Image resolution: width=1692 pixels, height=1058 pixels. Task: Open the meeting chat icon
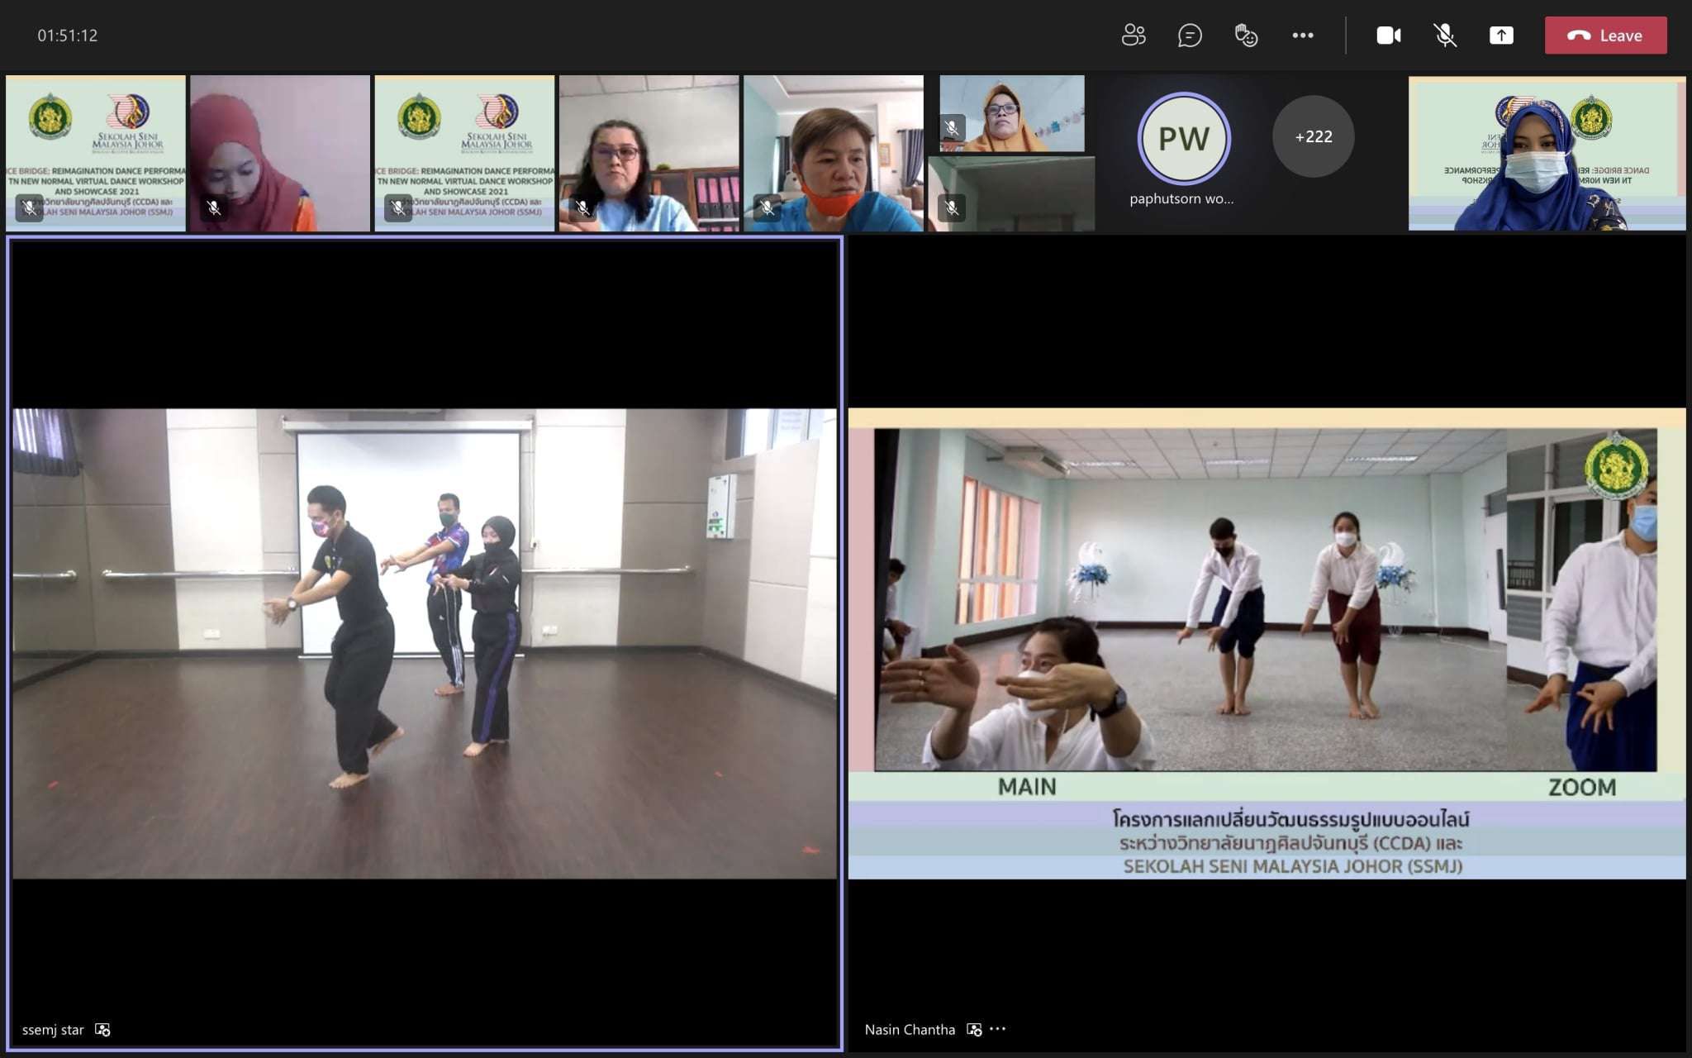click(1190, 36)
